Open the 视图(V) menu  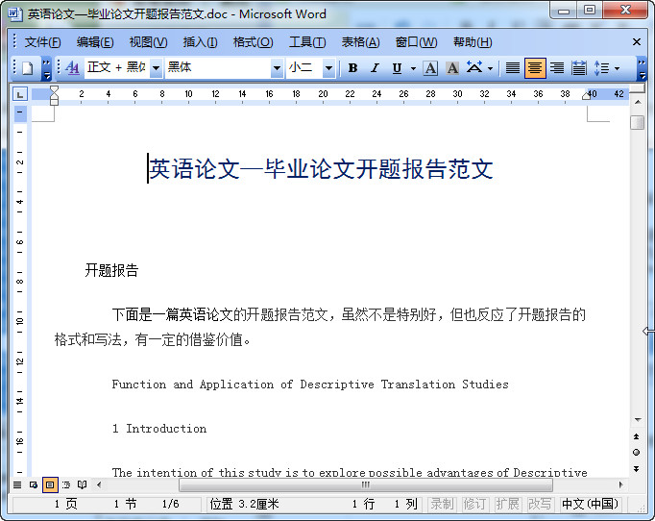tap(148, 42)
